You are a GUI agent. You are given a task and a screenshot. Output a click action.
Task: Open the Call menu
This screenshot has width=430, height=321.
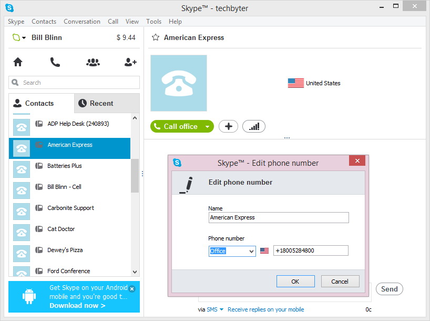(x=113, y=22)
